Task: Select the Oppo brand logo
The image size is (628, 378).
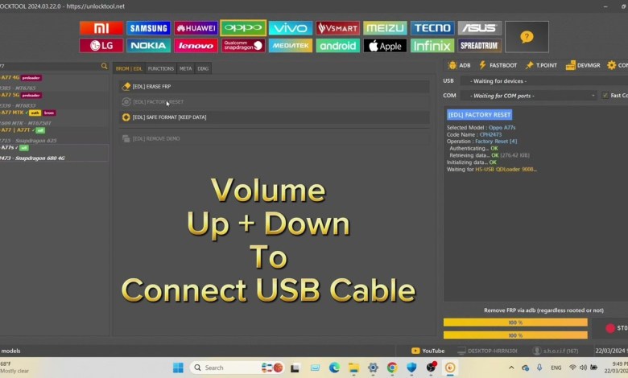Action: click(x=243, y=27)
